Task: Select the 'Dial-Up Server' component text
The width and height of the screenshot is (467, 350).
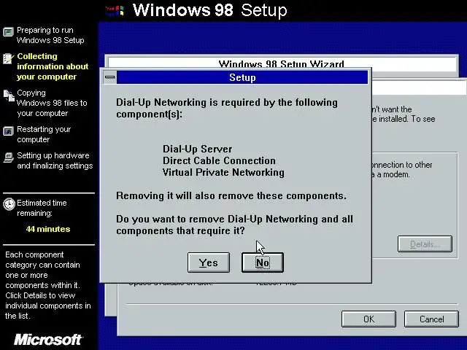Action: click(x=197, y=149)
